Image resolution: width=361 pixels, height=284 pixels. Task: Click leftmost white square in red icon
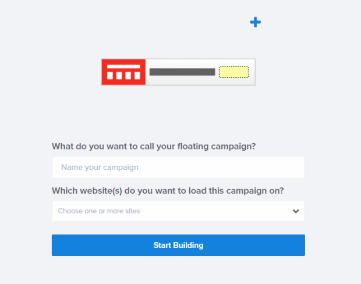pyautogui.click(x=110, y=76)
